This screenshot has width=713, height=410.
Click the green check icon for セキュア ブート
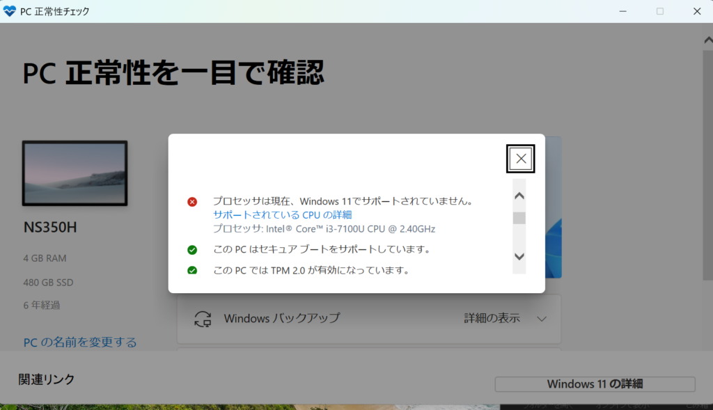pyautogui.click(x=192, y=249)
